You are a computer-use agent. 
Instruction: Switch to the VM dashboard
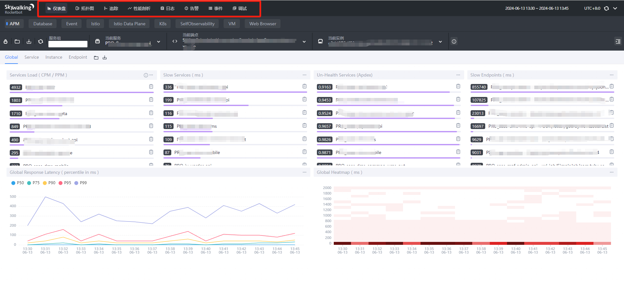pyautogui.click(x=232, y=24)
